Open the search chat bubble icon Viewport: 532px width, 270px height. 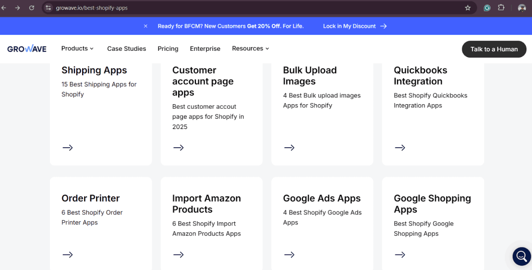tap(521, 256)
